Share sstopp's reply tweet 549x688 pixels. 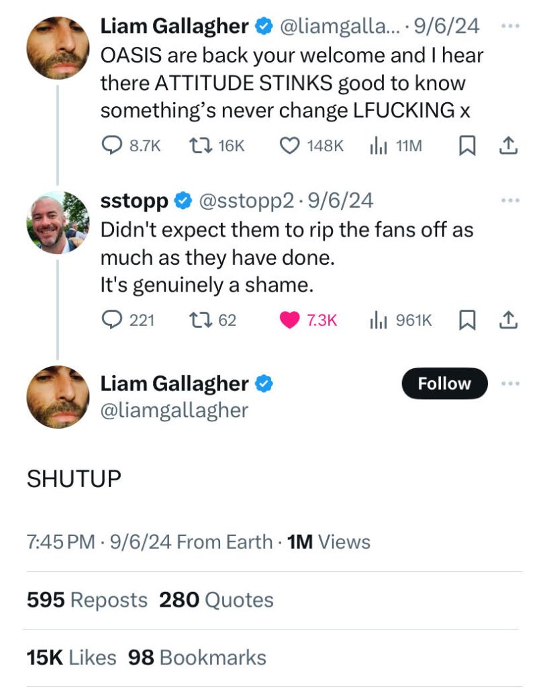click(509, 320)
